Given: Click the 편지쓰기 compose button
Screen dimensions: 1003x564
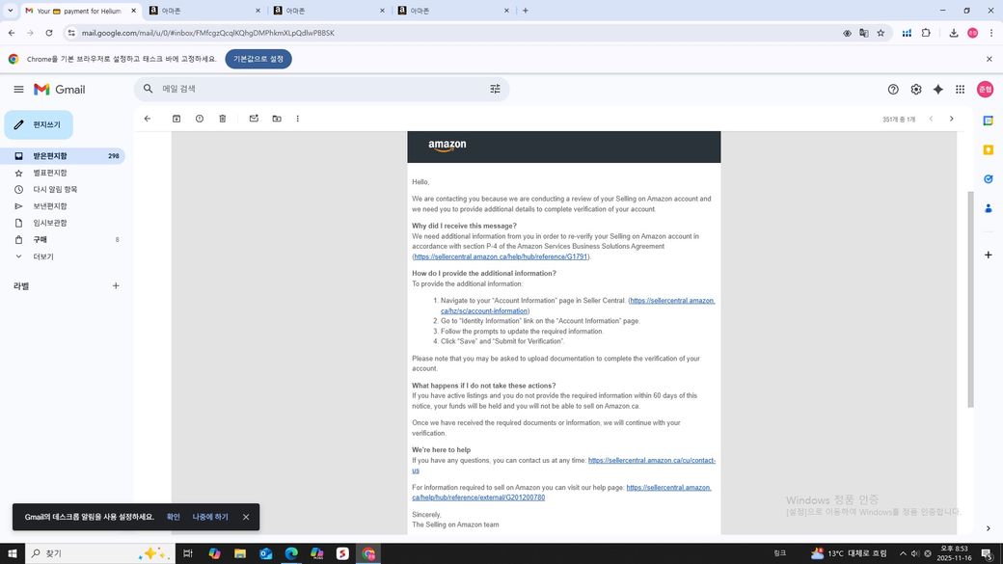Looking at the screenshot, I should pos(39,124).
